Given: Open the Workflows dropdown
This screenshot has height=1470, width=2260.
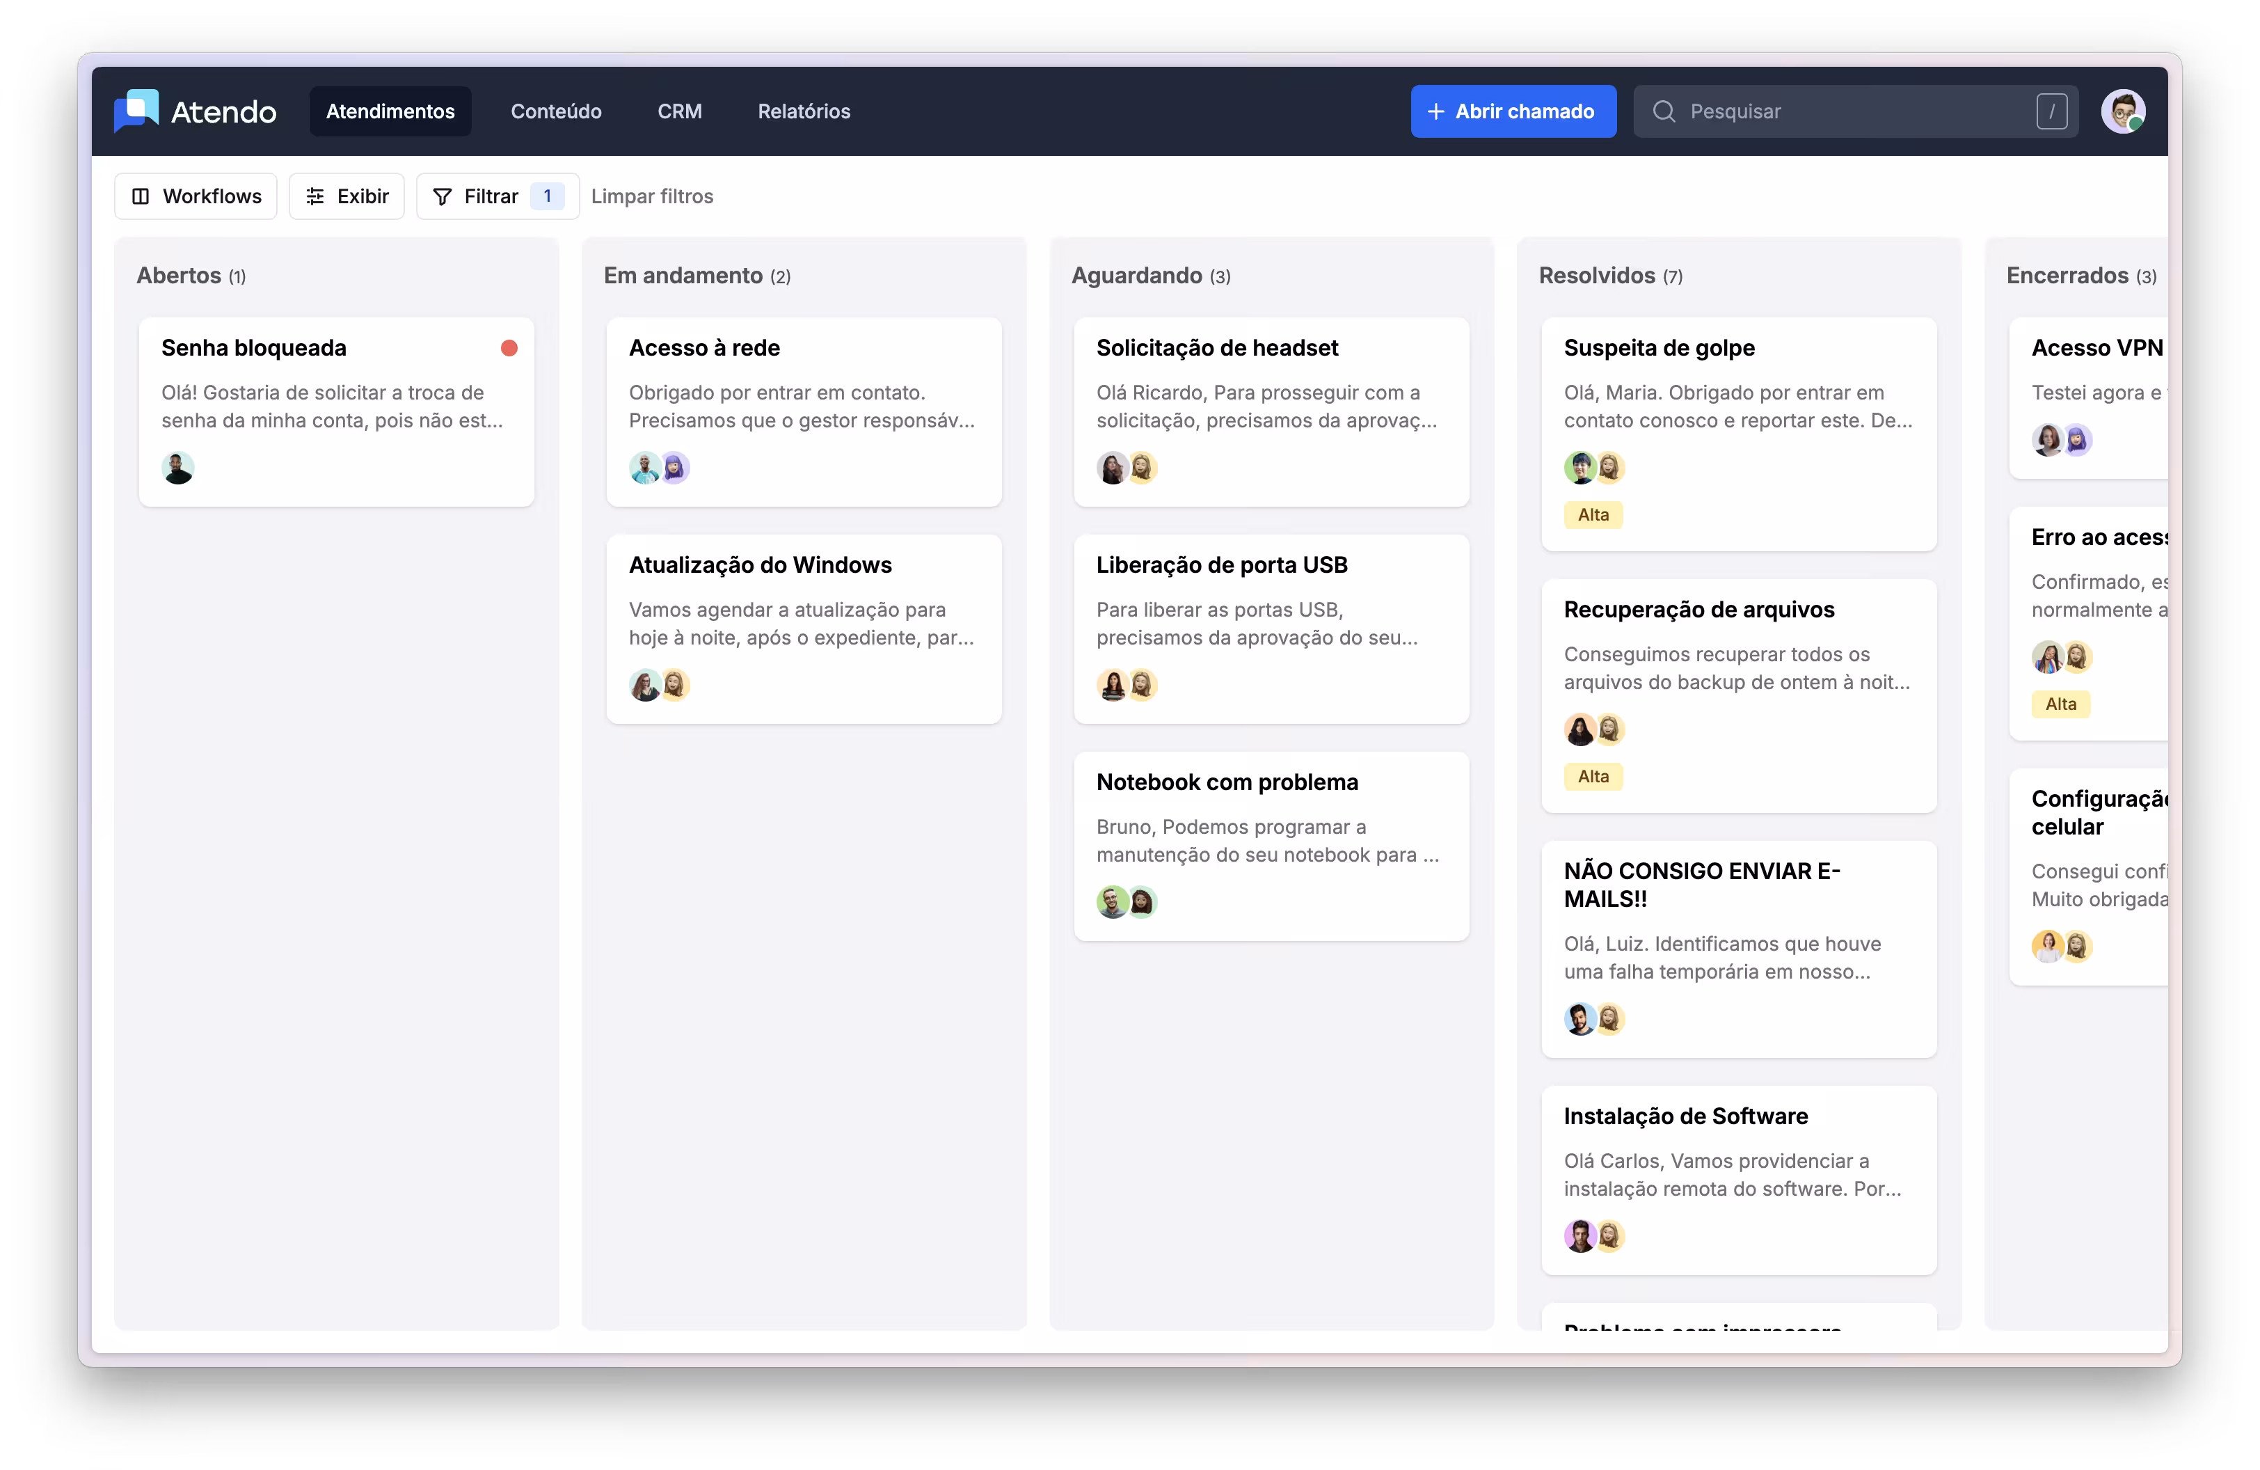Looking at the screenshot, I should [196, 196].
